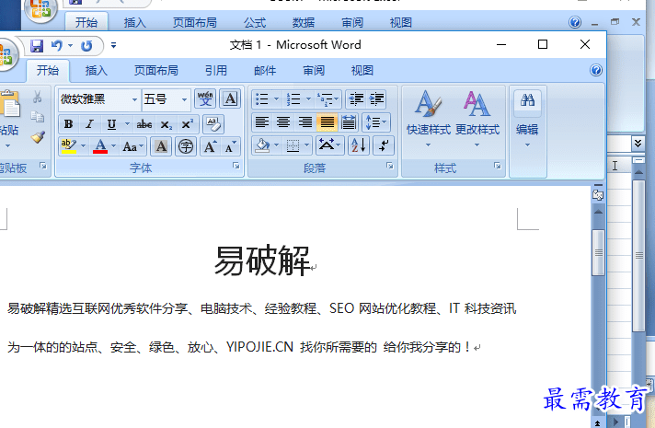Open 快速样式 quick styles gallery
Screen dimensions: 655x428
pos(429,119)
